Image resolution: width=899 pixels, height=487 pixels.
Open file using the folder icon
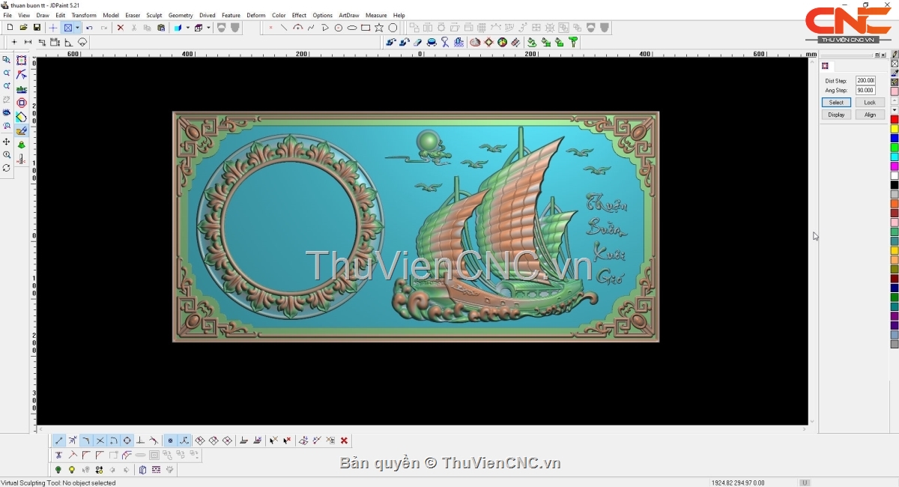(x=23, y=28)
